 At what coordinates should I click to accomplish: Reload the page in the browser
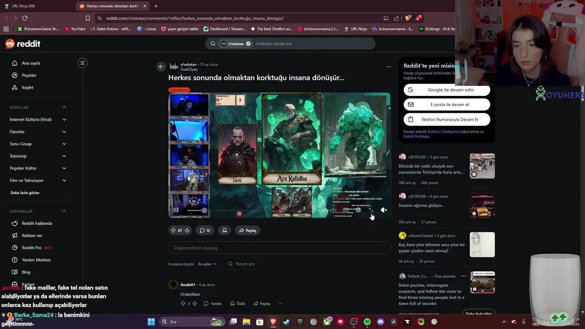point(25,18)
